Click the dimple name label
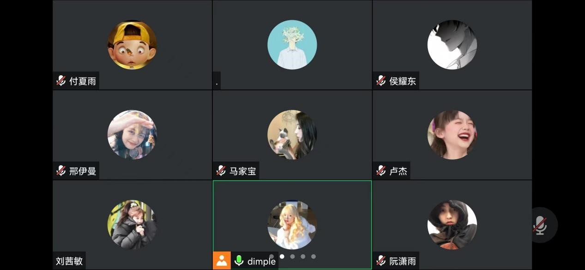Viewport: 585px width, 270px height. pos(261,262)
